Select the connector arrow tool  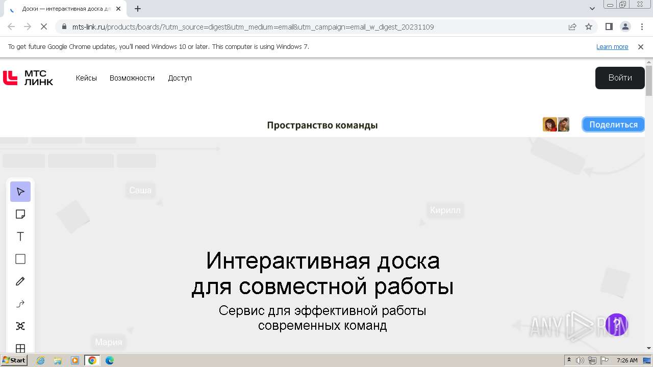tap(20, 304)
